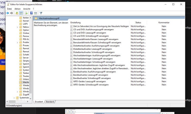Open the Ansicht menu

[x=27, y=9]
